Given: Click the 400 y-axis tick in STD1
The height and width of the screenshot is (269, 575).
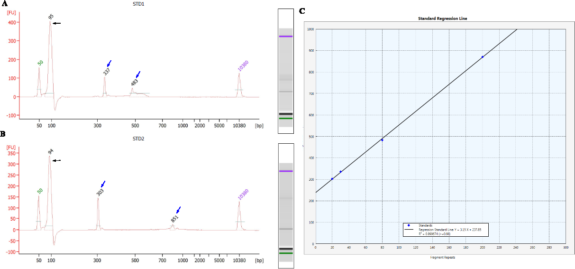Looking at the screenshot, I should [x=12, y=22].
